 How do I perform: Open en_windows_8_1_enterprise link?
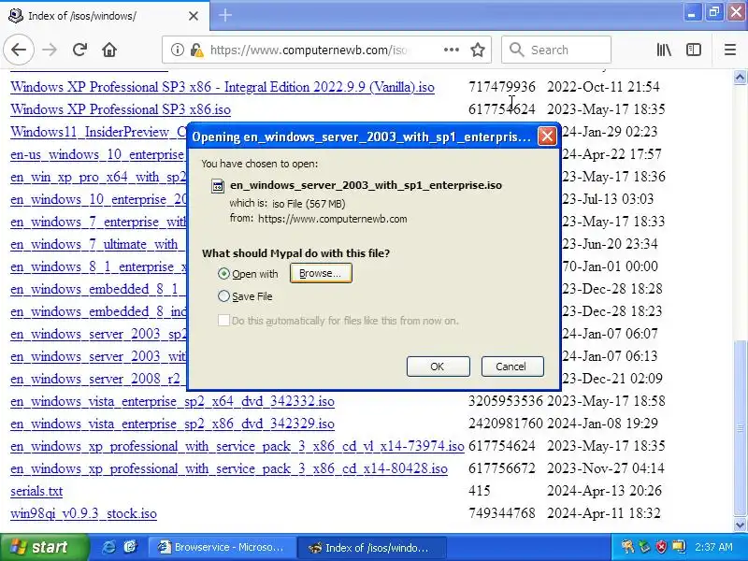coord(98,266)
